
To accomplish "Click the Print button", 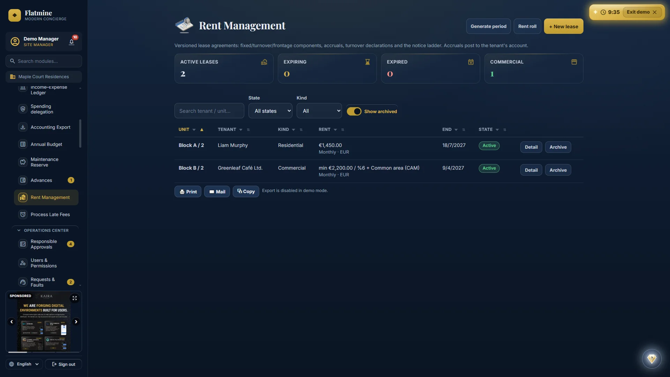I will (188, 192).
